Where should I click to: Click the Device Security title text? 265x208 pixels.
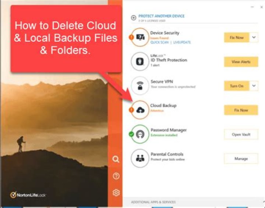click(x=165, y=33)
